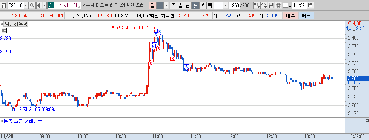
Task: Click the high price 2,435 in quote bar
Action: 250,16
